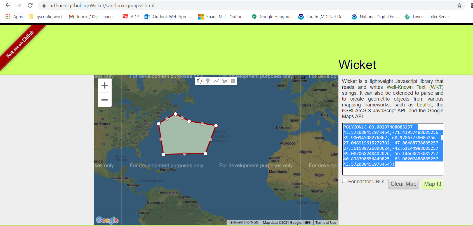Open Google Hangouts bookmark

pyautogui.click(x=272, y=17)
